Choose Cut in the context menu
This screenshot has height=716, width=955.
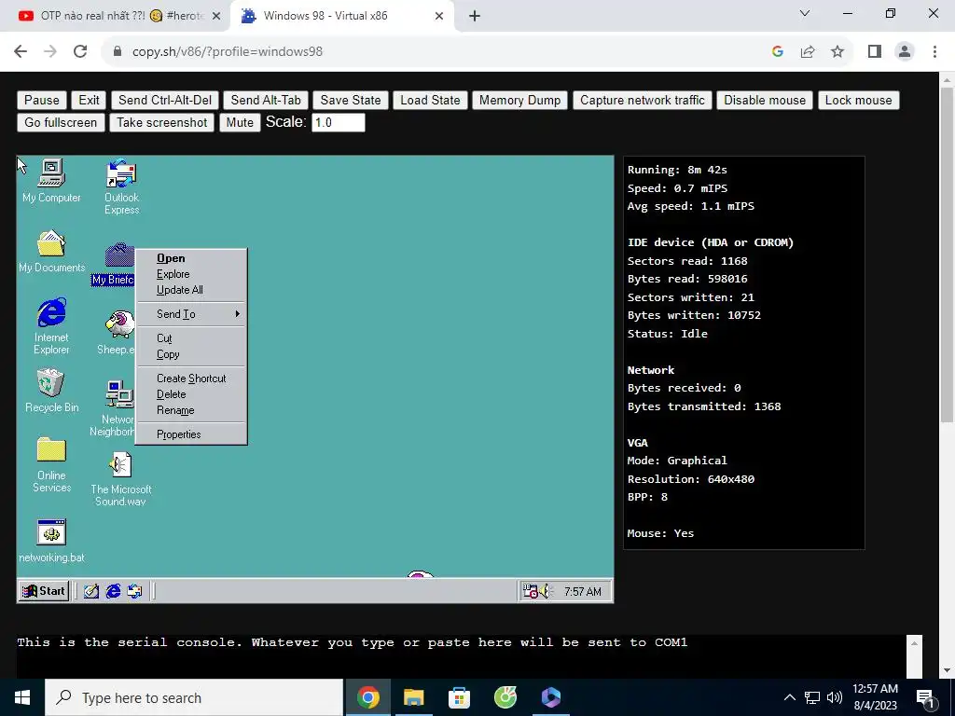coord(191,338)
